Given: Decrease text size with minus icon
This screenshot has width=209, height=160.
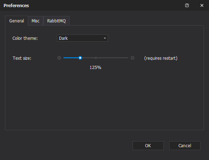Looking at the screenshot, I should point(59,58).
